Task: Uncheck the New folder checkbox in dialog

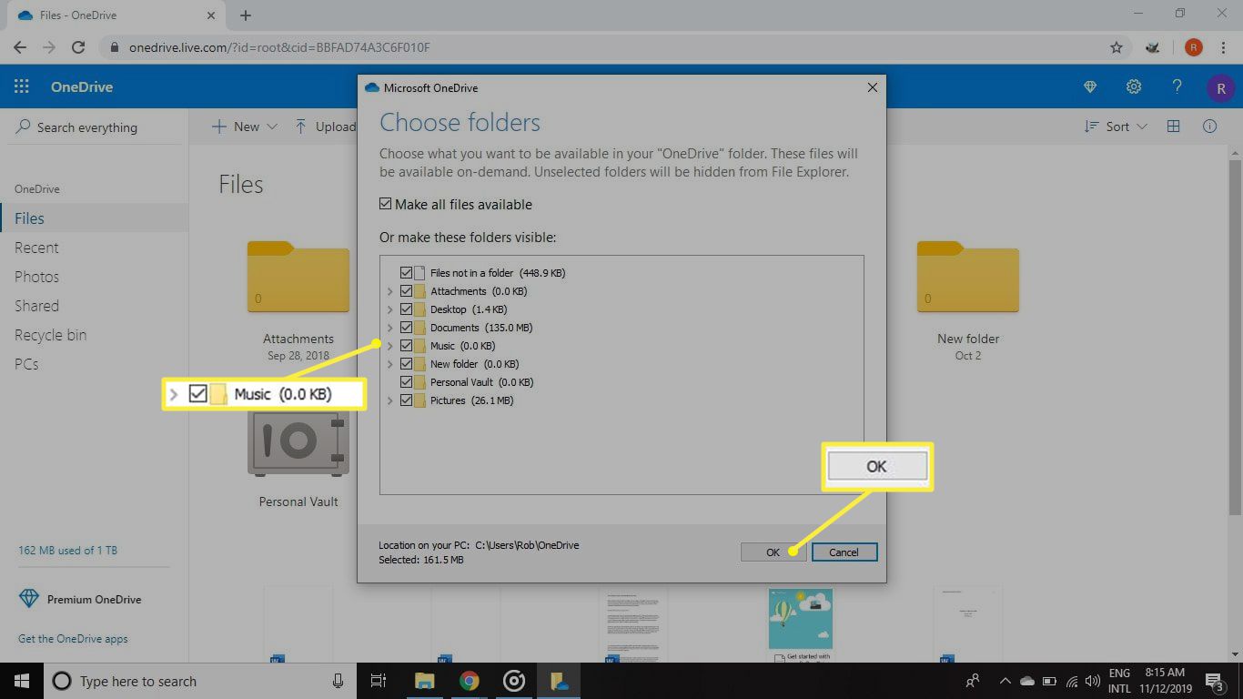Action: tap(406, 363)
